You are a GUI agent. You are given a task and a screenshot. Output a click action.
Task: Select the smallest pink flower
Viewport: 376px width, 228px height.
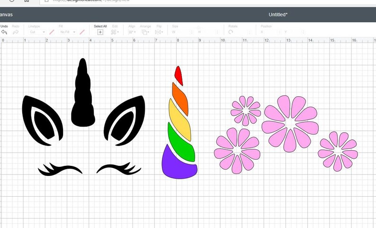[x=246, y=110]
